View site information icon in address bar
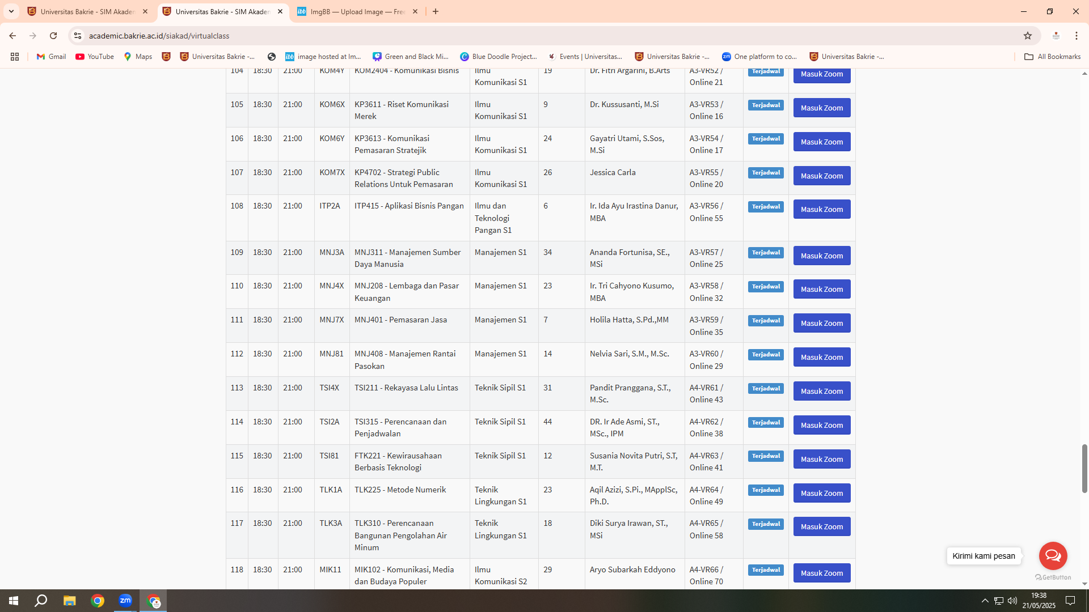The image size is (1089, 612). click(x=78, y=36)
